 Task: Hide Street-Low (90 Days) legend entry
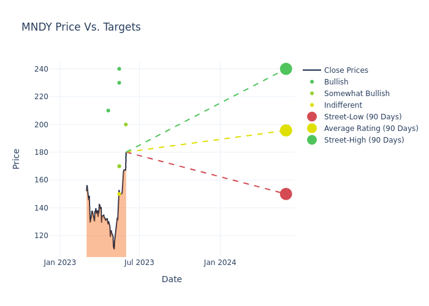point(363,117)
